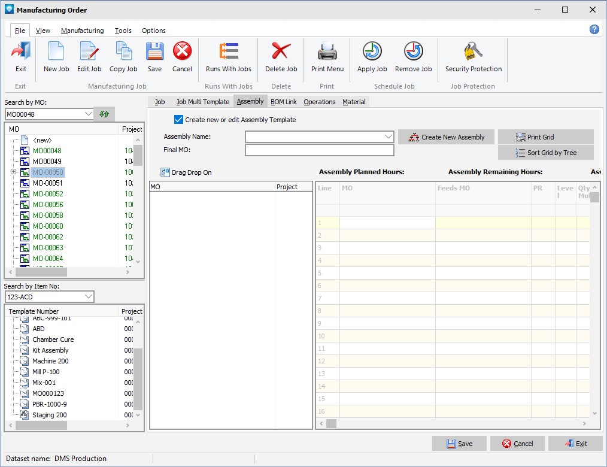The width and height of the screenshot is (607, 467).
Task: Click the MO tree horizontal scrollbar thumb
Action: point(41,272)
